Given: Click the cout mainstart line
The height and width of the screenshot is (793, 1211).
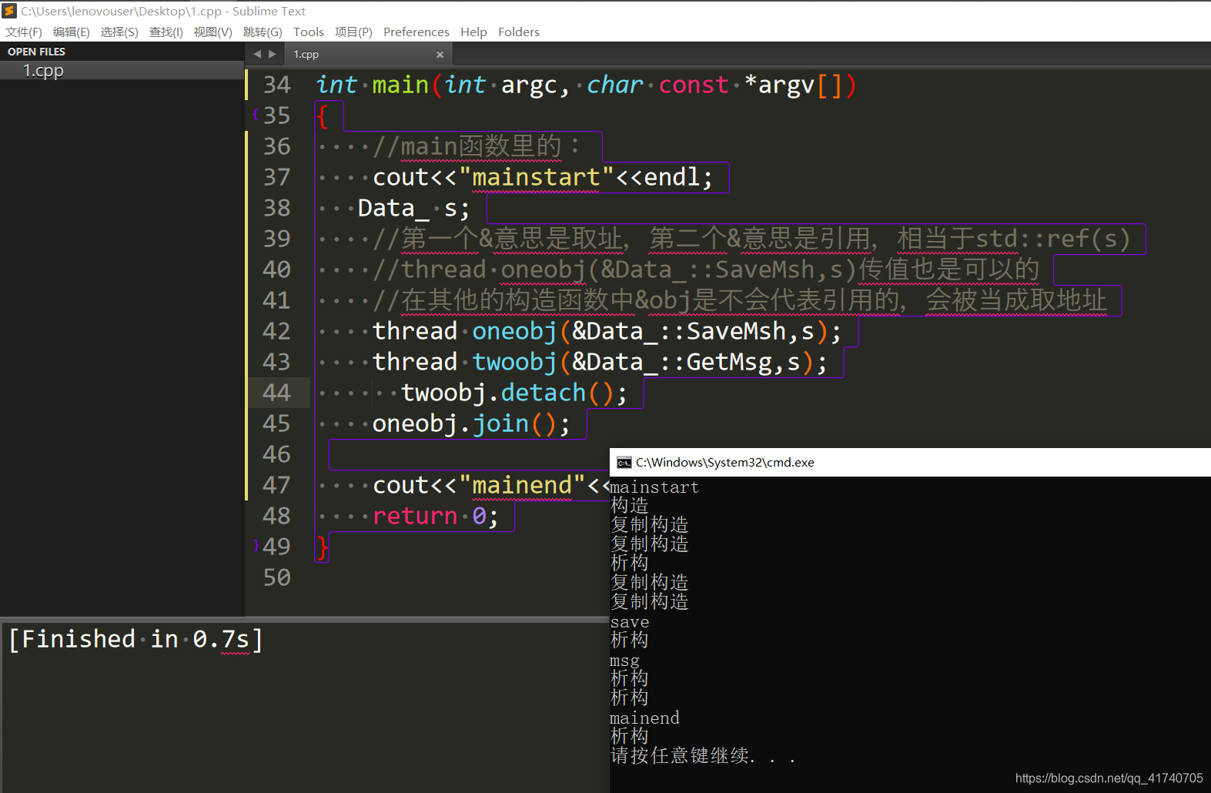Looking at the screenshot, I should [543, 177].
